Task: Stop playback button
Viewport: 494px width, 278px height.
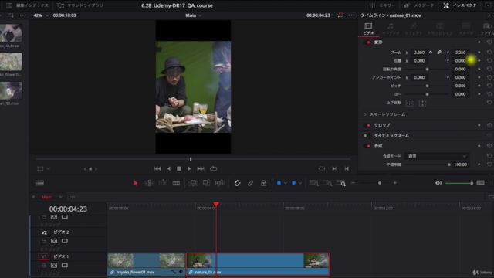Action: [x=179, y=168]
